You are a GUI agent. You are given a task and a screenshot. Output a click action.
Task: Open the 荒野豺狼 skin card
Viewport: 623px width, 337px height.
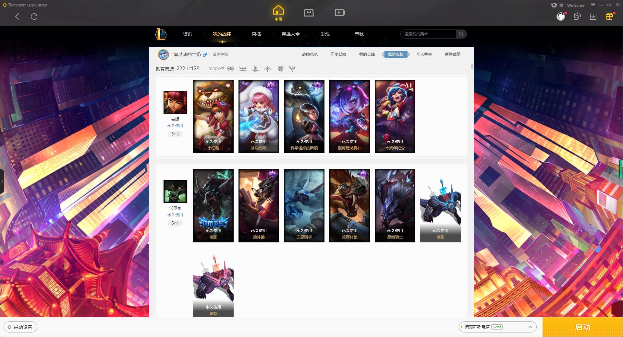[349, 206]
